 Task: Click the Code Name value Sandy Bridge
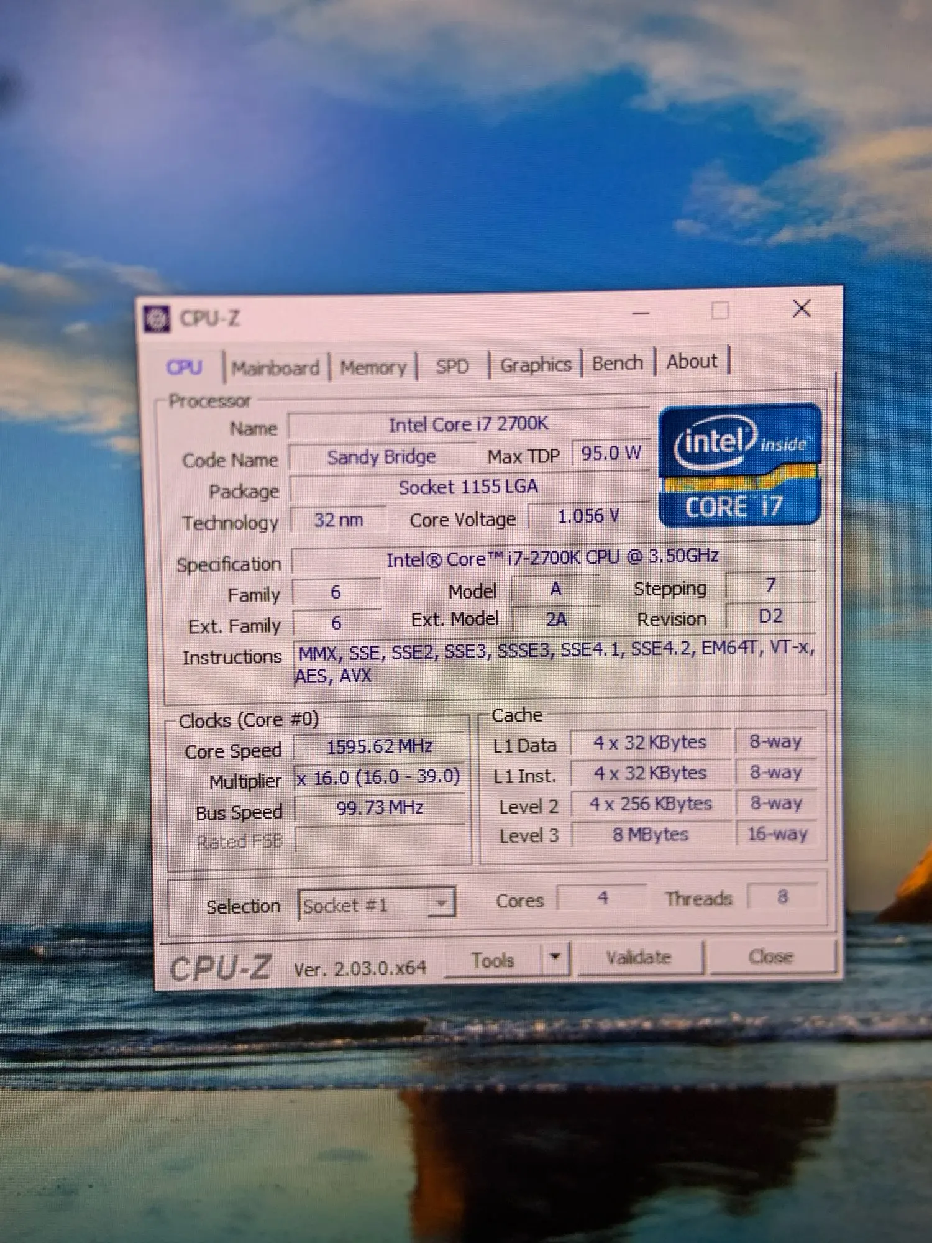coord(381,457)
